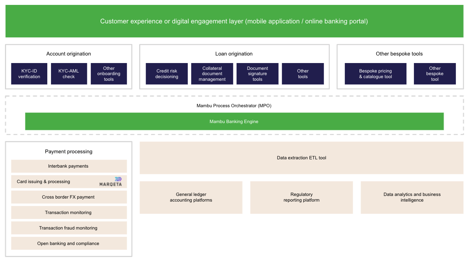
Task: Select Cross border FX payment row
Action: [x=69, y=197]
